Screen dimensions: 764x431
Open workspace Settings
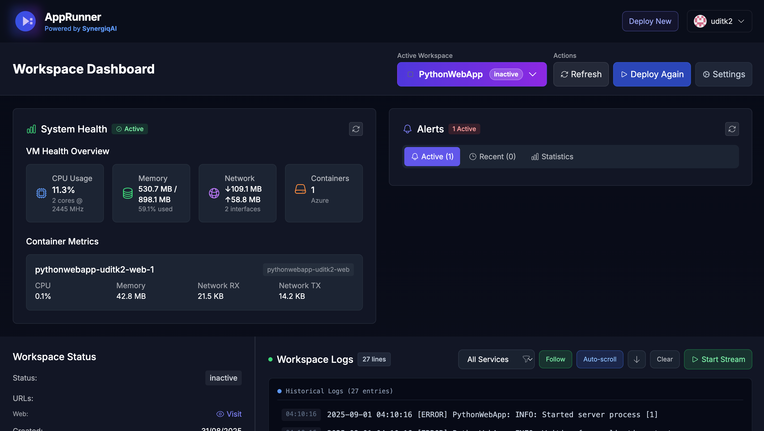(x=723, y=74)
